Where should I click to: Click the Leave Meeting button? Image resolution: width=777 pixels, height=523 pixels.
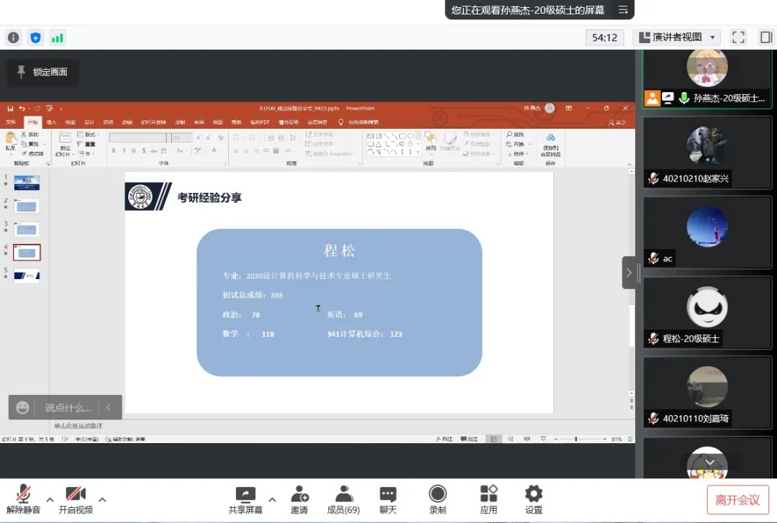(x=737, y=499)
